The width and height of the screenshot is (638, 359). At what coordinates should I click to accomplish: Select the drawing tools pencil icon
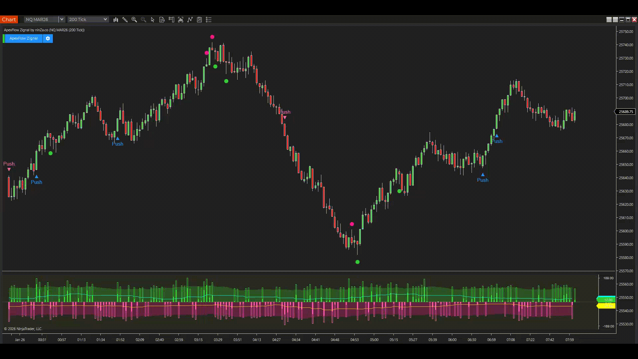tap(125, 20)
